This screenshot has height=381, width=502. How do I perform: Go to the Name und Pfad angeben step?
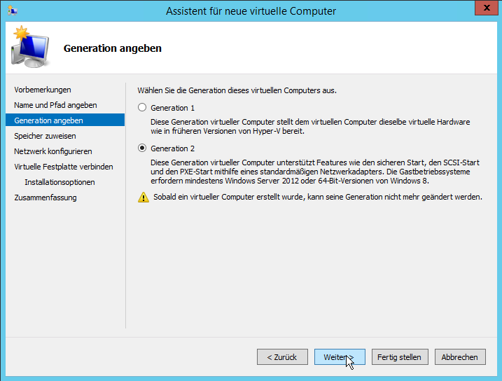(55, 105)
